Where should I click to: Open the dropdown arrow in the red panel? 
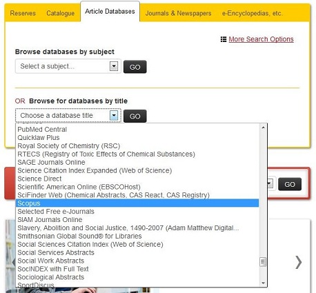pyautogui.click(x=270, y=183)
